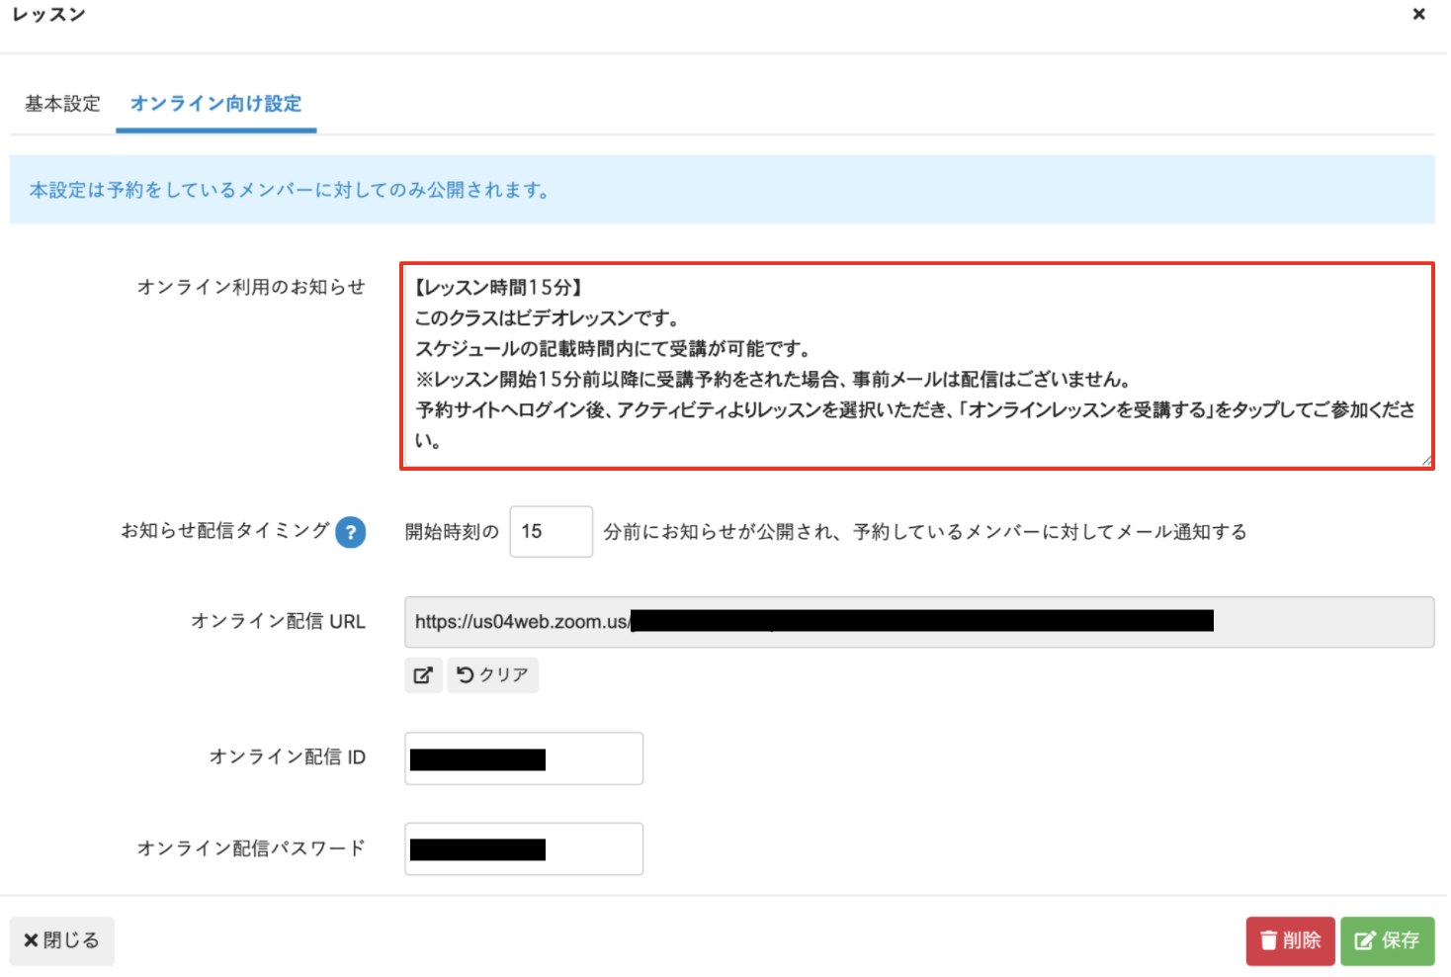Click the help icon beside お知らせ配信タイミング

pos(349,532)
